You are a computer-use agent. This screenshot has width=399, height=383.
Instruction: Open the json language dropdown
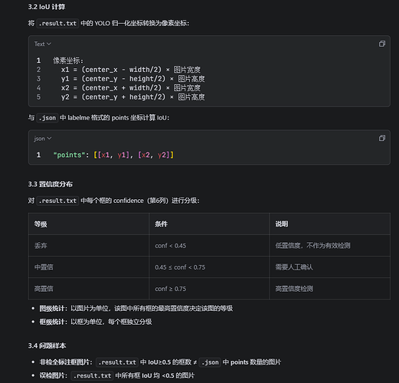tap(43, 139)
